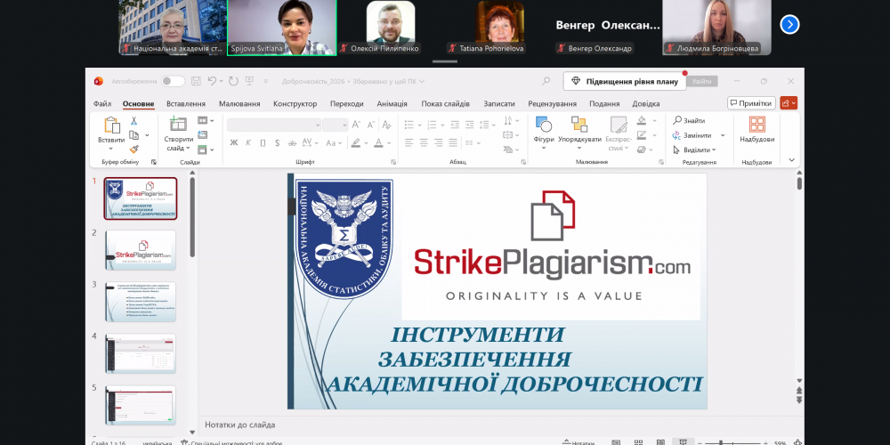Justify text in paragraph group

(x=453, y=142)
